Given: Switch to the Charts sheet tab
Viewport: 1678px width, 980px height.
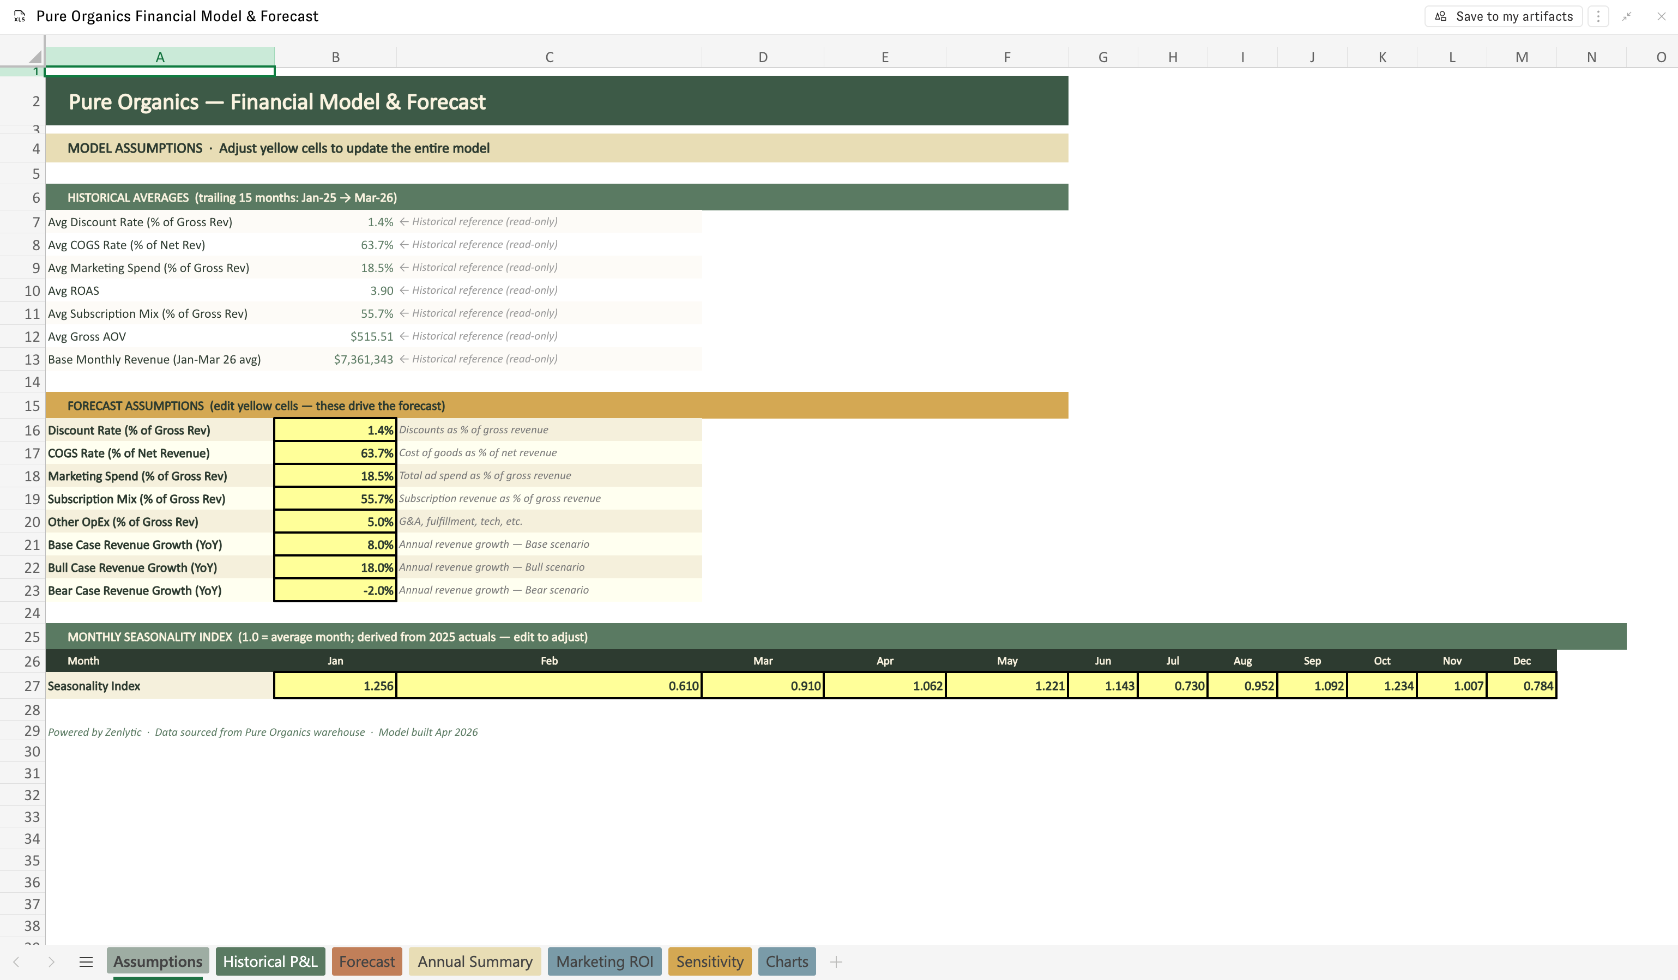Looking at the screenshot, I should [787, 961].
